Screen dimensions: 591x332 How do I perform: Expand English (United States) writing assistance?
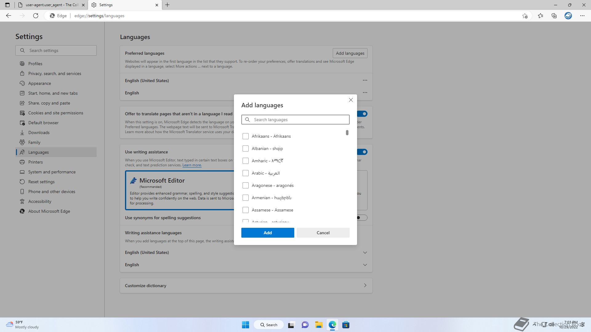tap(365, 252)
